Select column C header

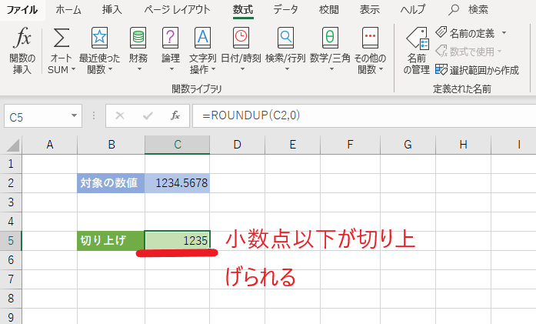[177, 145]
